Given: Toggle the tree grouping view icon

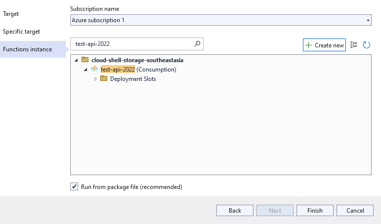Looking at the screenshot, I should 354,45.
